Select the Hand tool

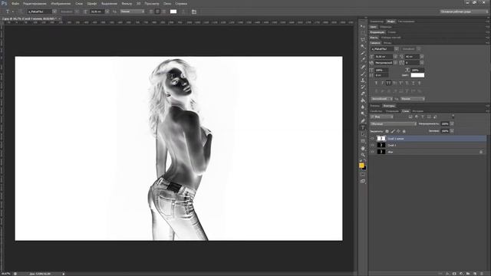[x=363, y=148]
